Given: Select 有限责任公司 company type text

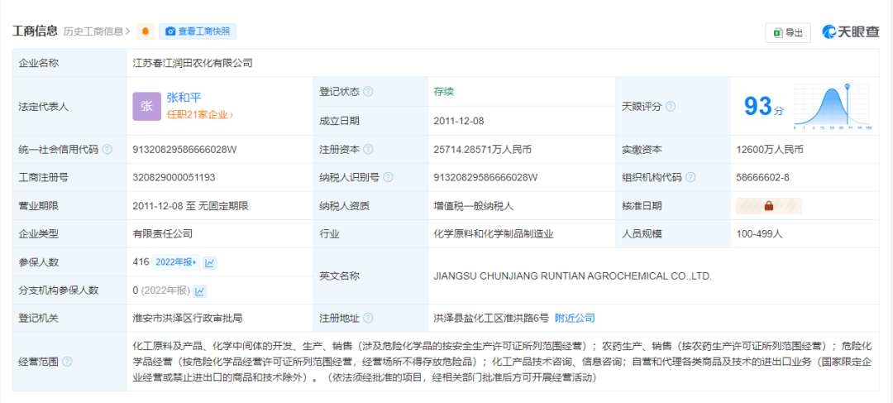Looking at the screenshot, I should coord(162,233).
